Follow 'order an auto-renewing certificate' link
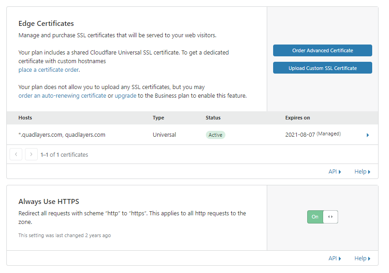Image resolution: width=389 pixels, height=273 pixels. (x=62, y=96)
